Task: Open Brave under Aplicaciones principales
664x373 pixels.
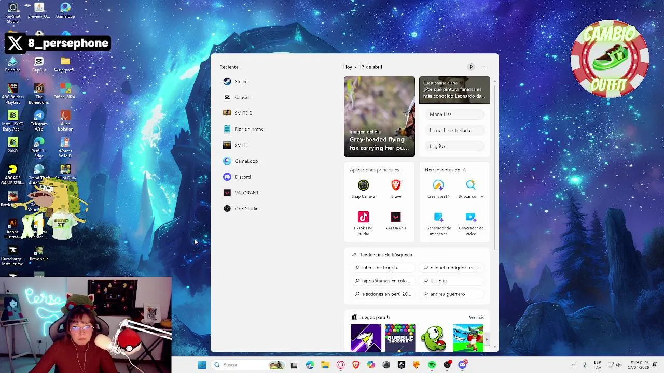Action: (396, 189)
